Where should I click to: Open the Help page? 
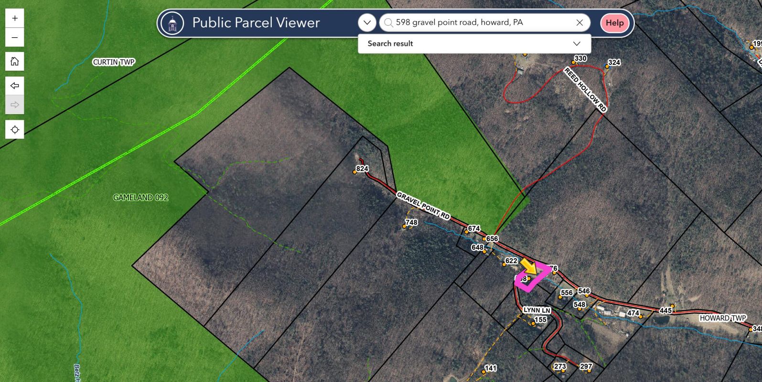(614, 23)
